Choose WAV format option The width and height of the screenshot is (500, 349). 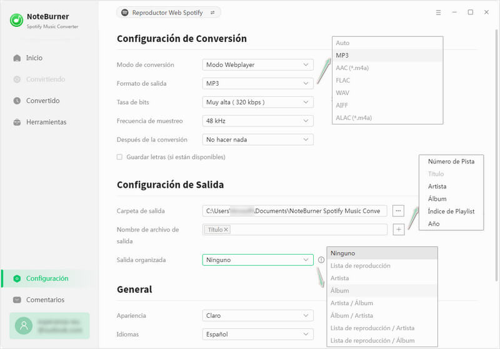click(387, 93)
